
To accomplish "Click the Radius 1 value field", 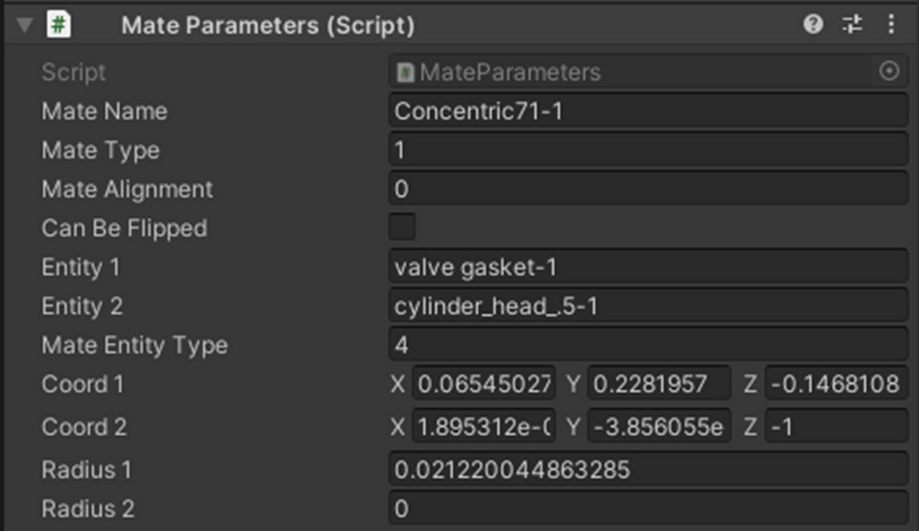I will (648, 469).
